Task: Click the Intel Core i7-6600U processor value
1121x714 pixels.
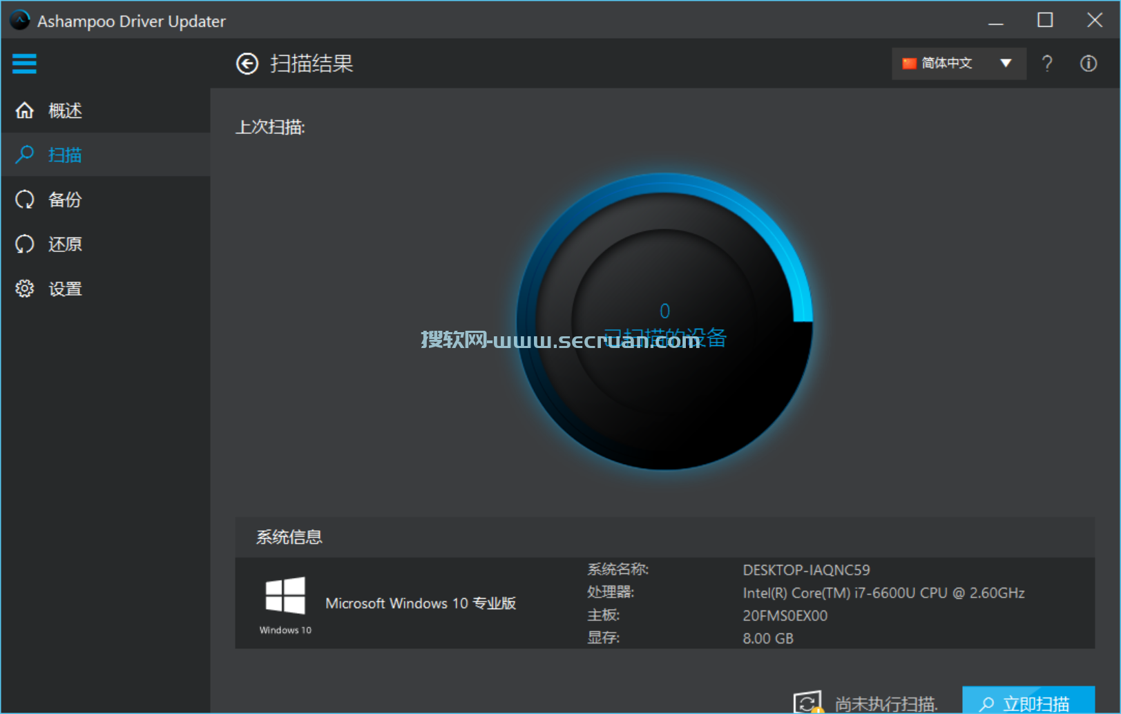Action: point(883,593)
